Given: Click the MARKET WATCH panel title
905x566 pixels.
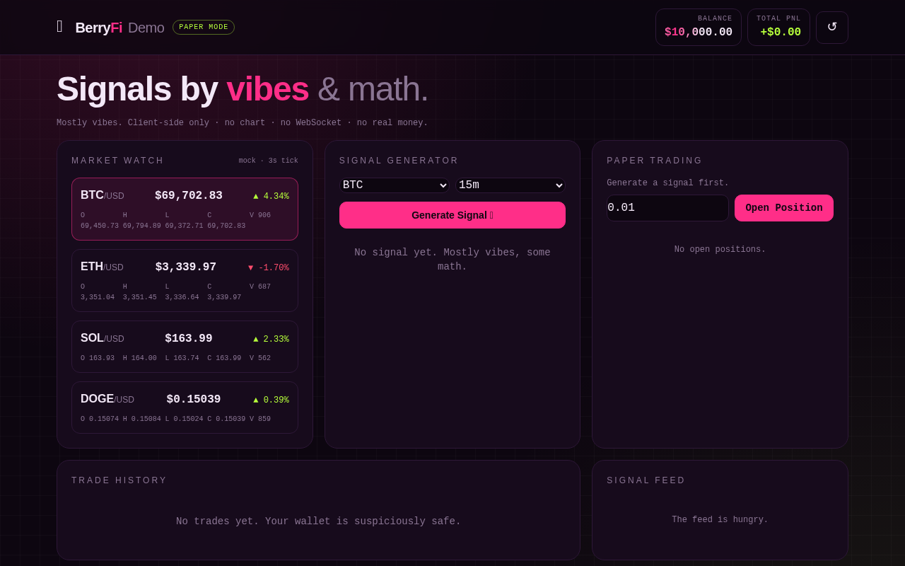Looking at the screenshot, I should (x=117, y=161).
